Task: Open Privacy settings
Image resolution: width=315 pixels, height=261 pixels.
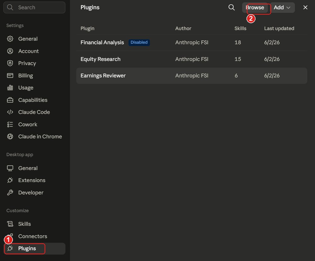Action: coord(34,63)
